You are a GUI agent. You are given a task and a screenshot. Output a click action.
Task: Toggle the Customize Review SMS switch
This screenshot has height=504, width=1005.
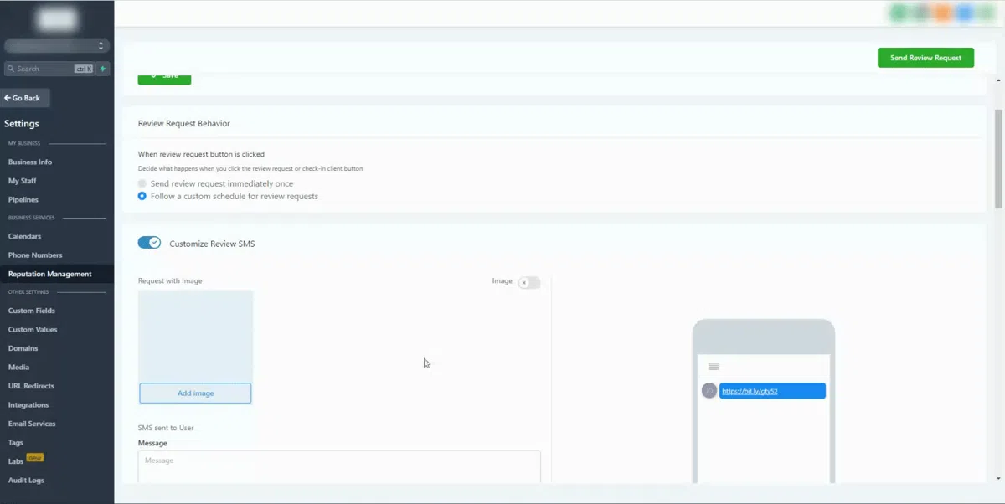tap(149, 243)
